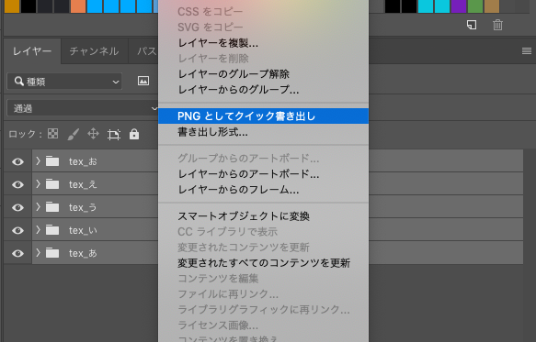This screenshot has height=342, width=536.
Task: Toggle visibility of tex_い group
Action: [17, 230]
